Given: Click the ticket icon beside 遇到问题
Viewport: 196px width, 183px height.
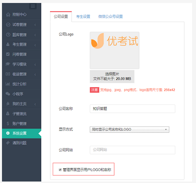Looking at the screenshot, I should (8, 143).
